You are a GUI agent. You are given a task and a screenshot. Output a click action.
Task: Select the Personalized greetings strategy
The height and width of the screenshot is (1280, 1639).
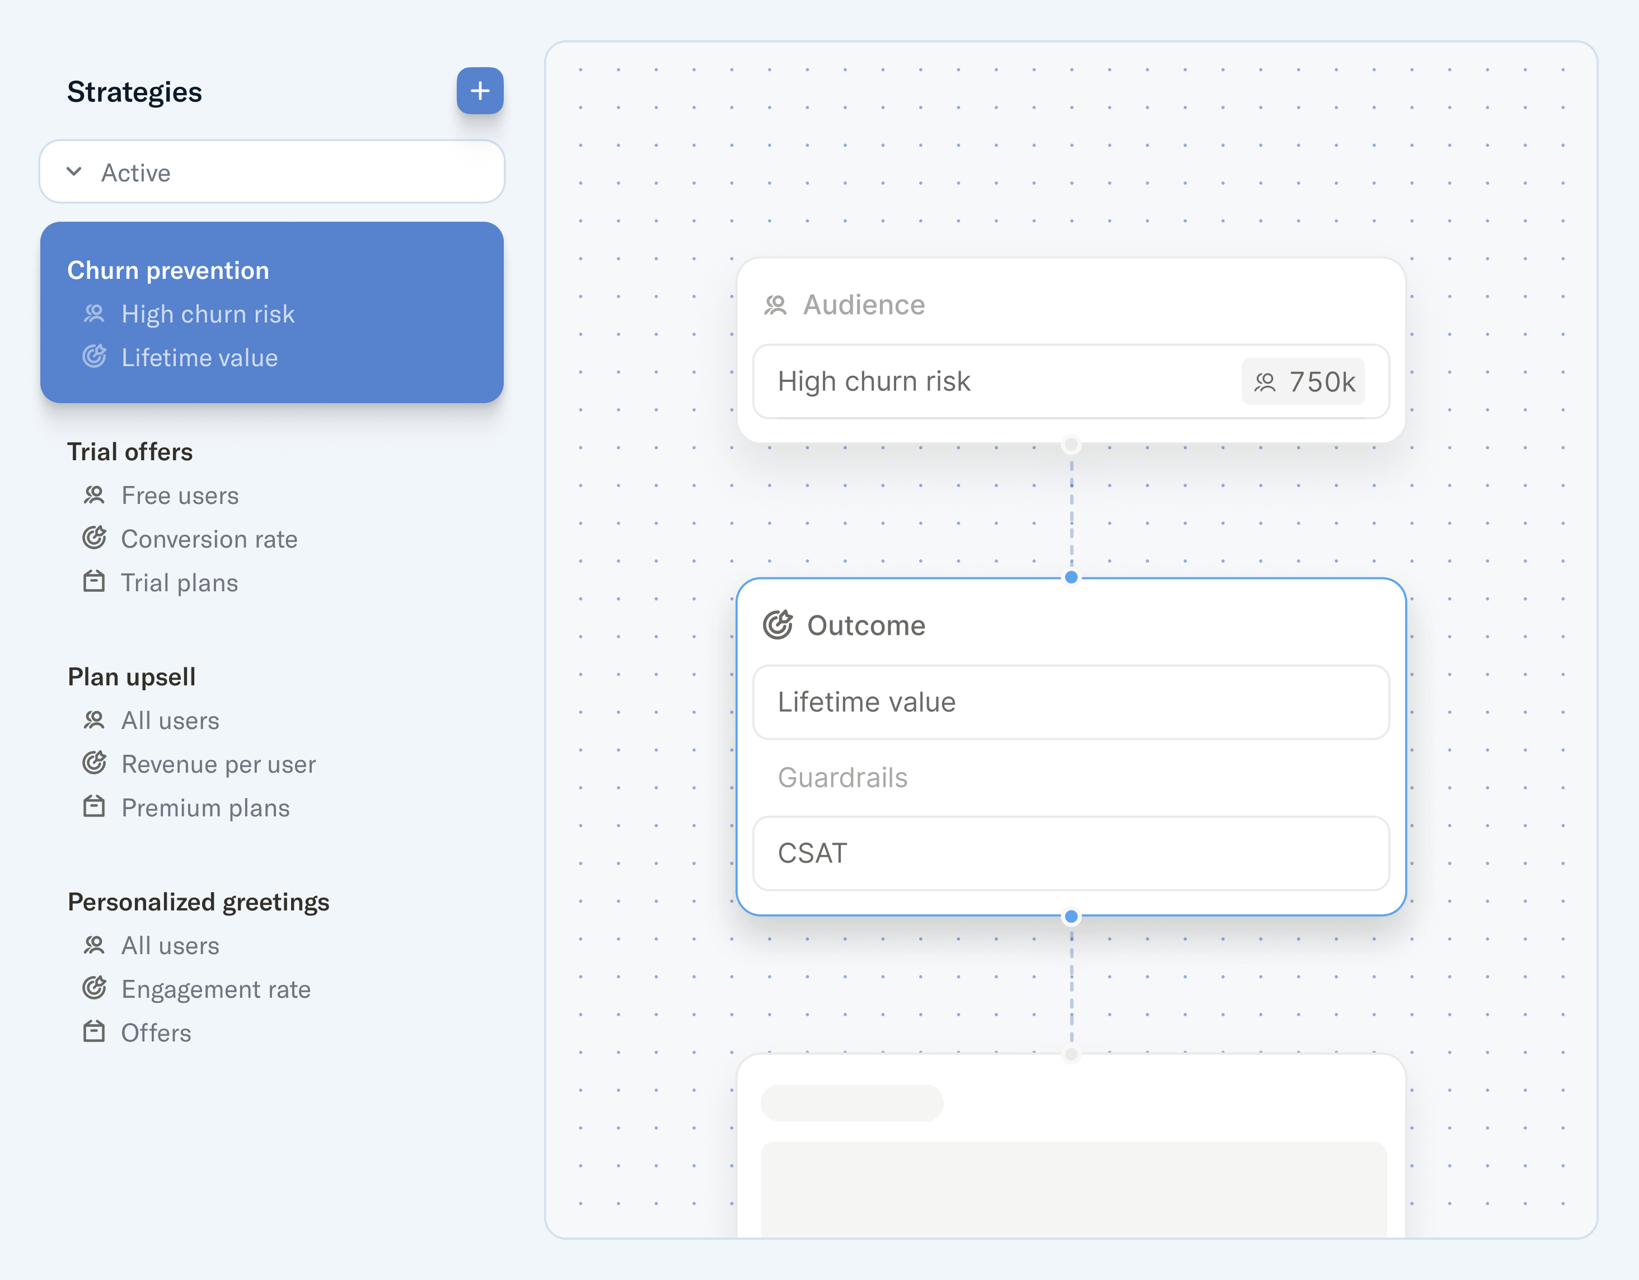click(x=198, y=903)
